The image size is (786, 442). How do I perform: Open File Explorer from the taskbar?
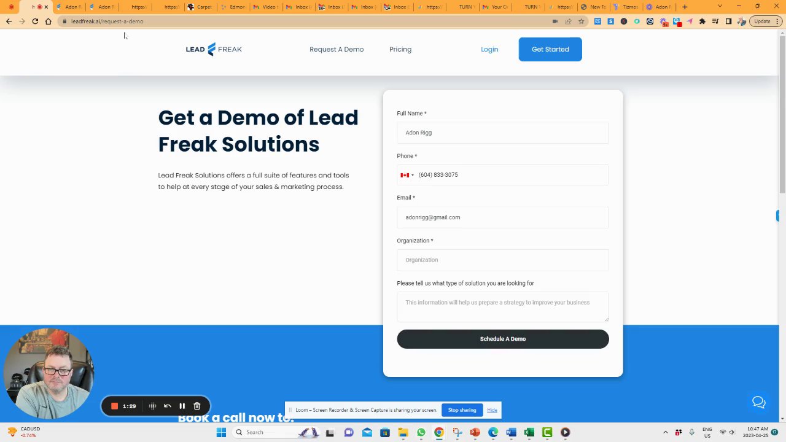[403, 432]
